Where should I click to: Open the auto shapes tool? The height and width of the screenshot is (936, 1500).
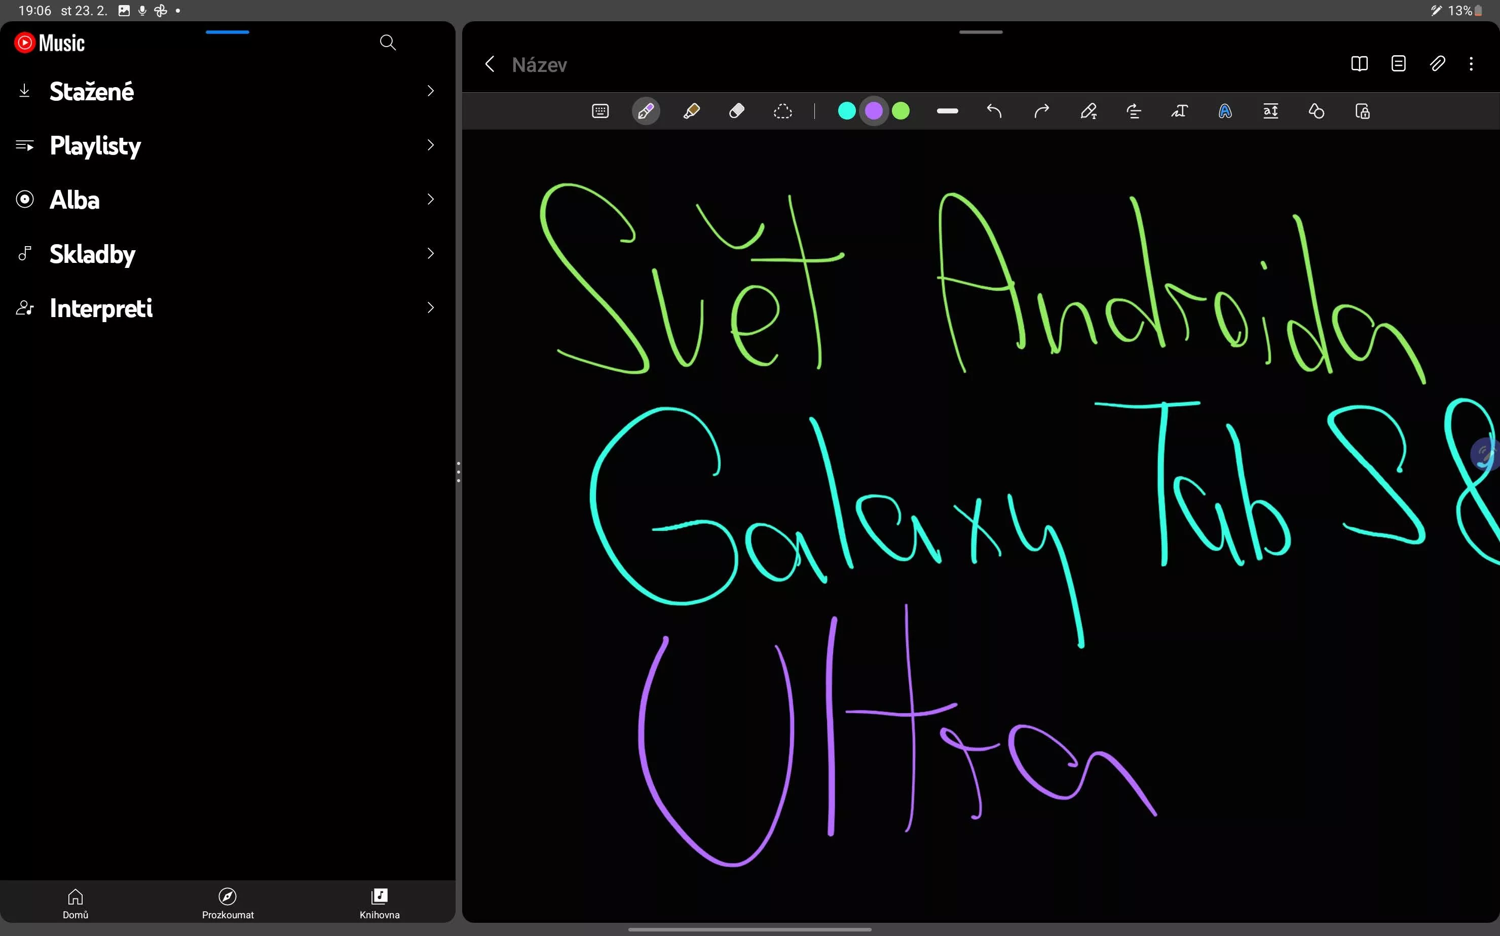[x=1317, y=111]
